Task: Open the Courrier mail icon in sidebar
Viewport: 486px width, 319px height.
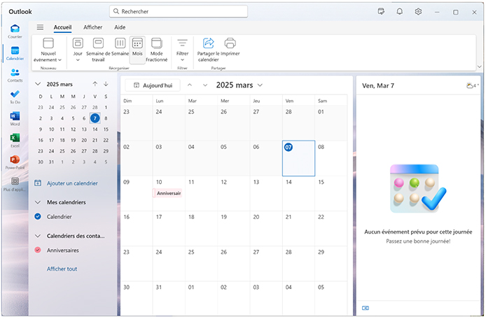Action: coord(15,30)
